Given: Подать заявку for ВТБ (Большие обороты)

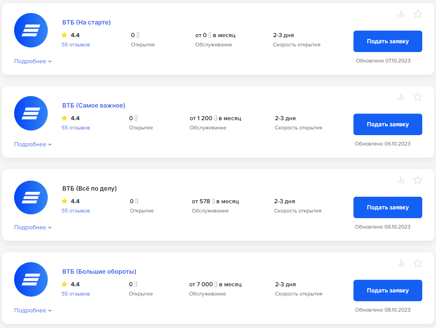Looking at the screenshot, I should click(x=387, y=290).
